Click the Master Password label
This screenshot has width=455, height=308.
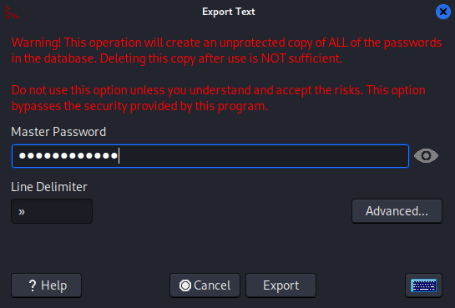coord(58,132)
